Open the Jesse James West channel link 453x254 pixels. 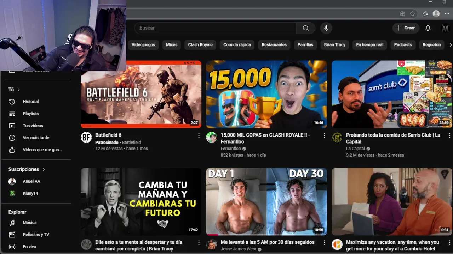(x=238, y=249)
